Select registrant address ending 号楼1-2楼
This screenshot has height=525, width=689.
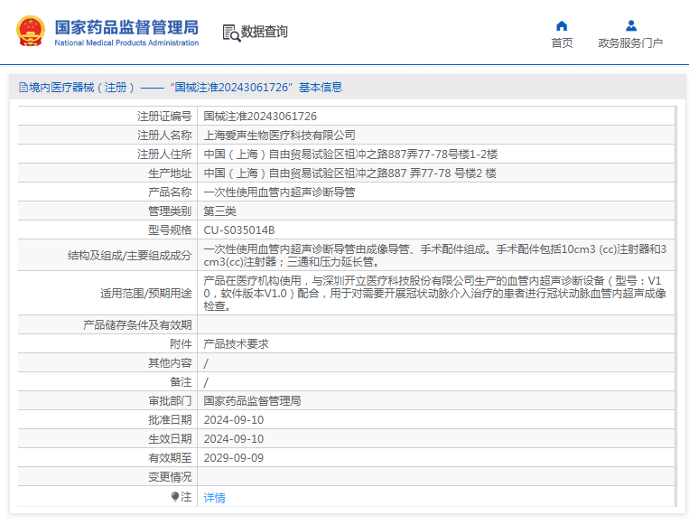[350, 154]
